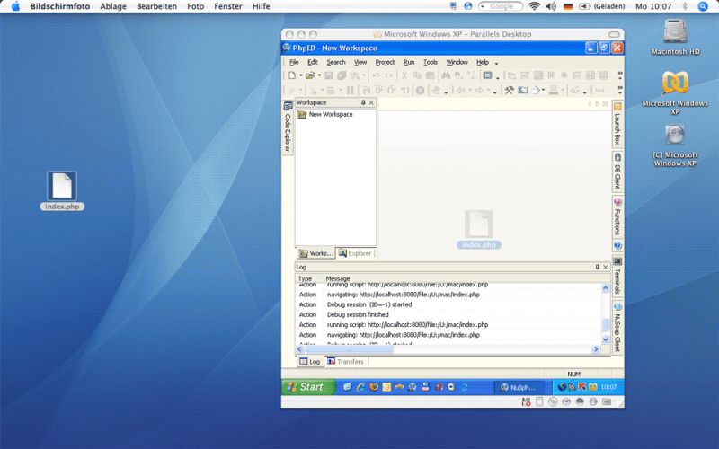Click the Full Screen view icon in toolbar
The width and height of the screenshot is (719, 449).
[x=487, y=75]
